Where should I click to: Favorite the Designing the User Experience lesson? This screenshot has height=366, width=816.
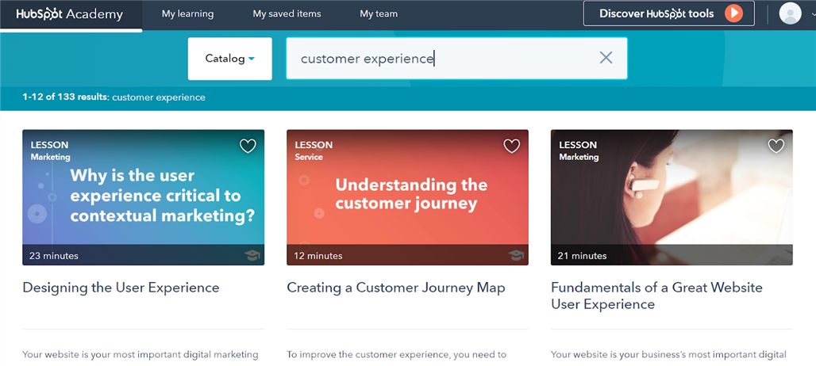pyautogui.click(x=248, y=146)
